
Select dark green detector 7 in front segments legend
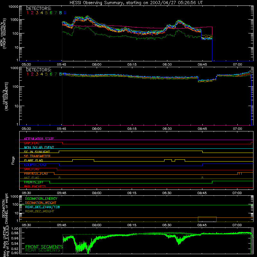pos(56,13)
